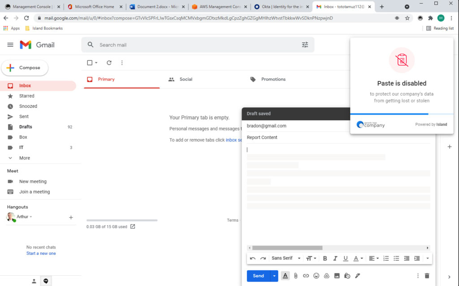The image size is (459, 286).
Task: Click the insert photo icon
Action: point(337,276)
